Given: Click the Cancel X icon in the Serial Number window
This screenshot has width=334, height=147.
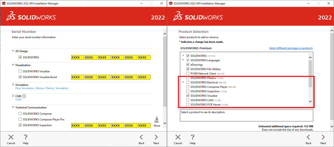Looking at the screenshot, I should 11,137.
